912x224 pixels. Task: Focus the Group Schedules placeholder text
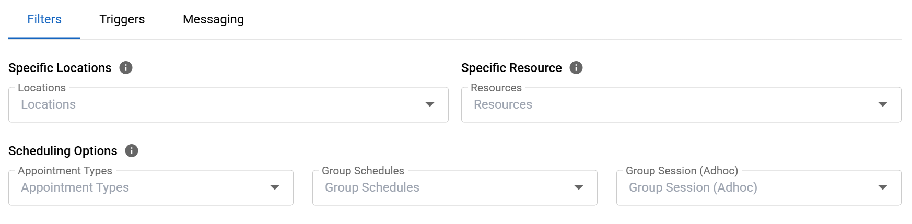372,187
